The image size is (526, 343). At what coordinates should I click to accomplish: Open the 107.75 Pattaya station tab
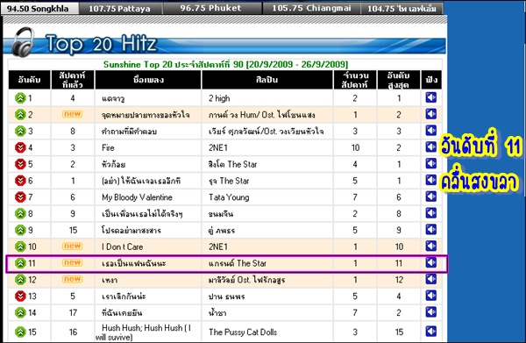(120, 9)
